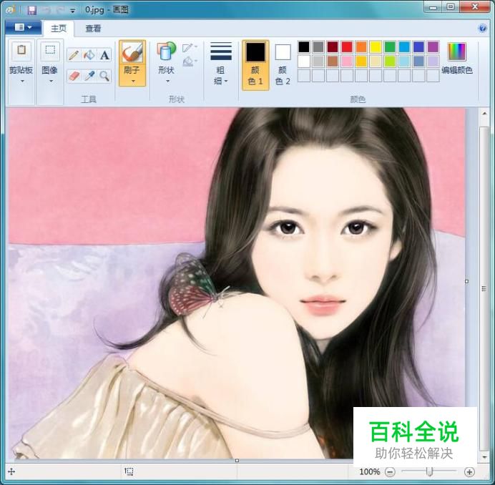Select the Text tool A icon

pyautogui.click(x=104, y=55)
